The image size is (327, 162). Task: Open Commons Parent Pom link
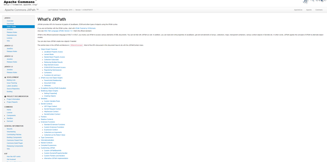(x=15, y=140)
